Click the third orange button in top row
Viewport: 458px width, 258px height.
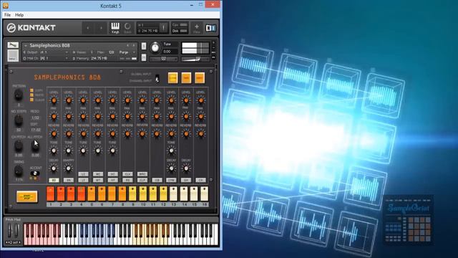click(200, 78)
